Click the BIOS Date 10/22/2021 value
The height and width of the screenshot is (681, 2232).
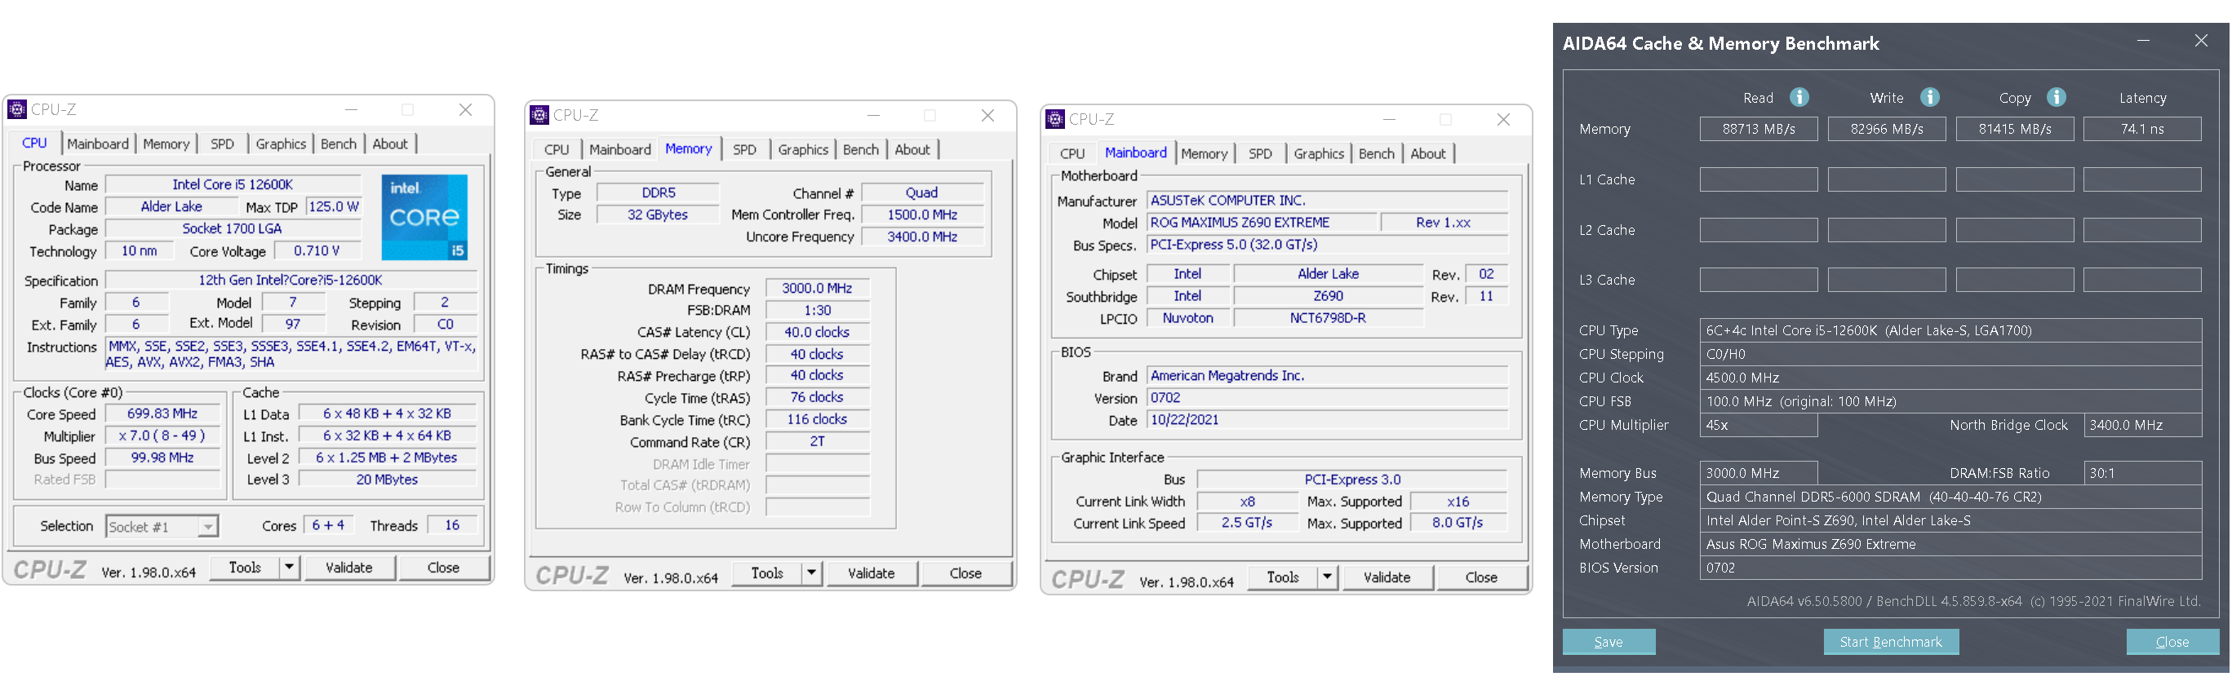click(1326, 419)
